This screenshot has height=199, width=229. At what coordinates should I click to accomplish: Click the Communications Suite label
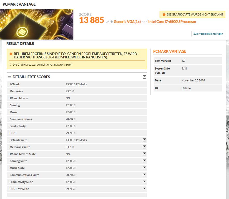pos(24,175)
